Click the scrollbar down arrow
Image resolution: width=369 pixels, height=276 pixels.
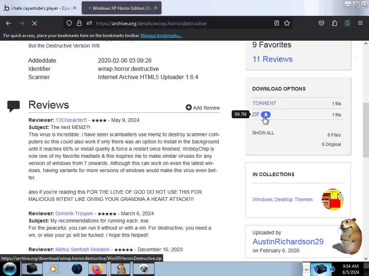(366, 259)
